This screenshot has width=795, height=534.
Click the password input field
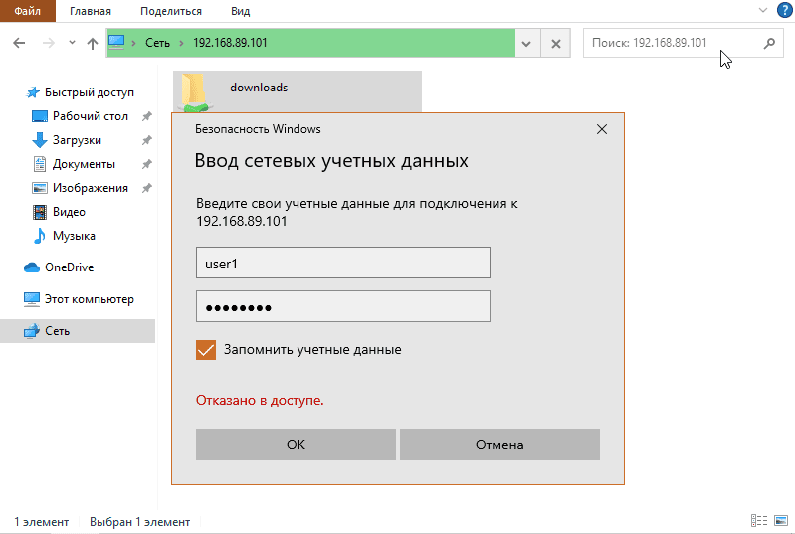click(x=342, y=307)
